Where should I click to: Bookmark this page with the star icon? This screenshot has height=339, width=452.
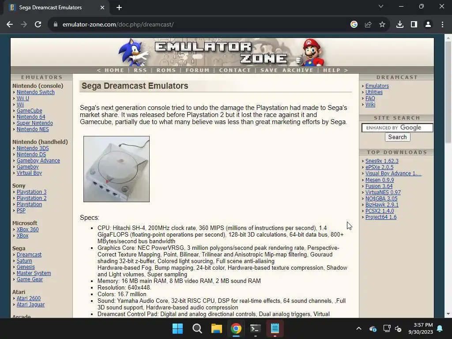click(x=382, y=25)
